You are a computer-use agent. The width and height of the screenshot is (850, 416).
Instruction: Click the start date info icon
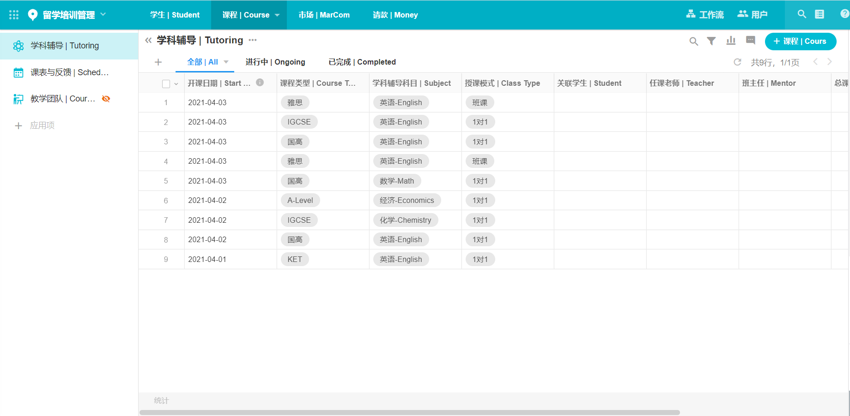coord(260,83)
